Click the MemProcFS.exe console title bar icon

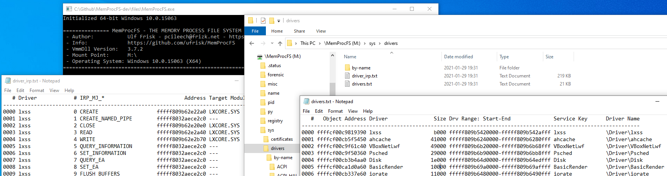point(69,9)
